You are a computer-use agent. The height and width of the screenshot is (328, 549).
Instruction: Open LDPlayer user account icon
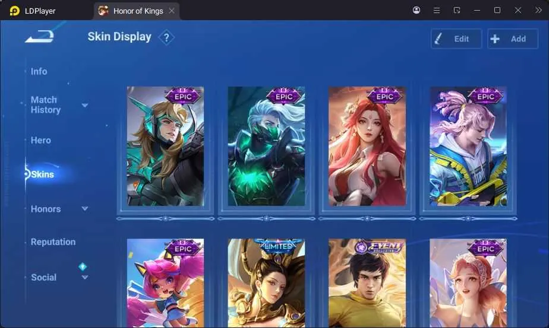417,10
